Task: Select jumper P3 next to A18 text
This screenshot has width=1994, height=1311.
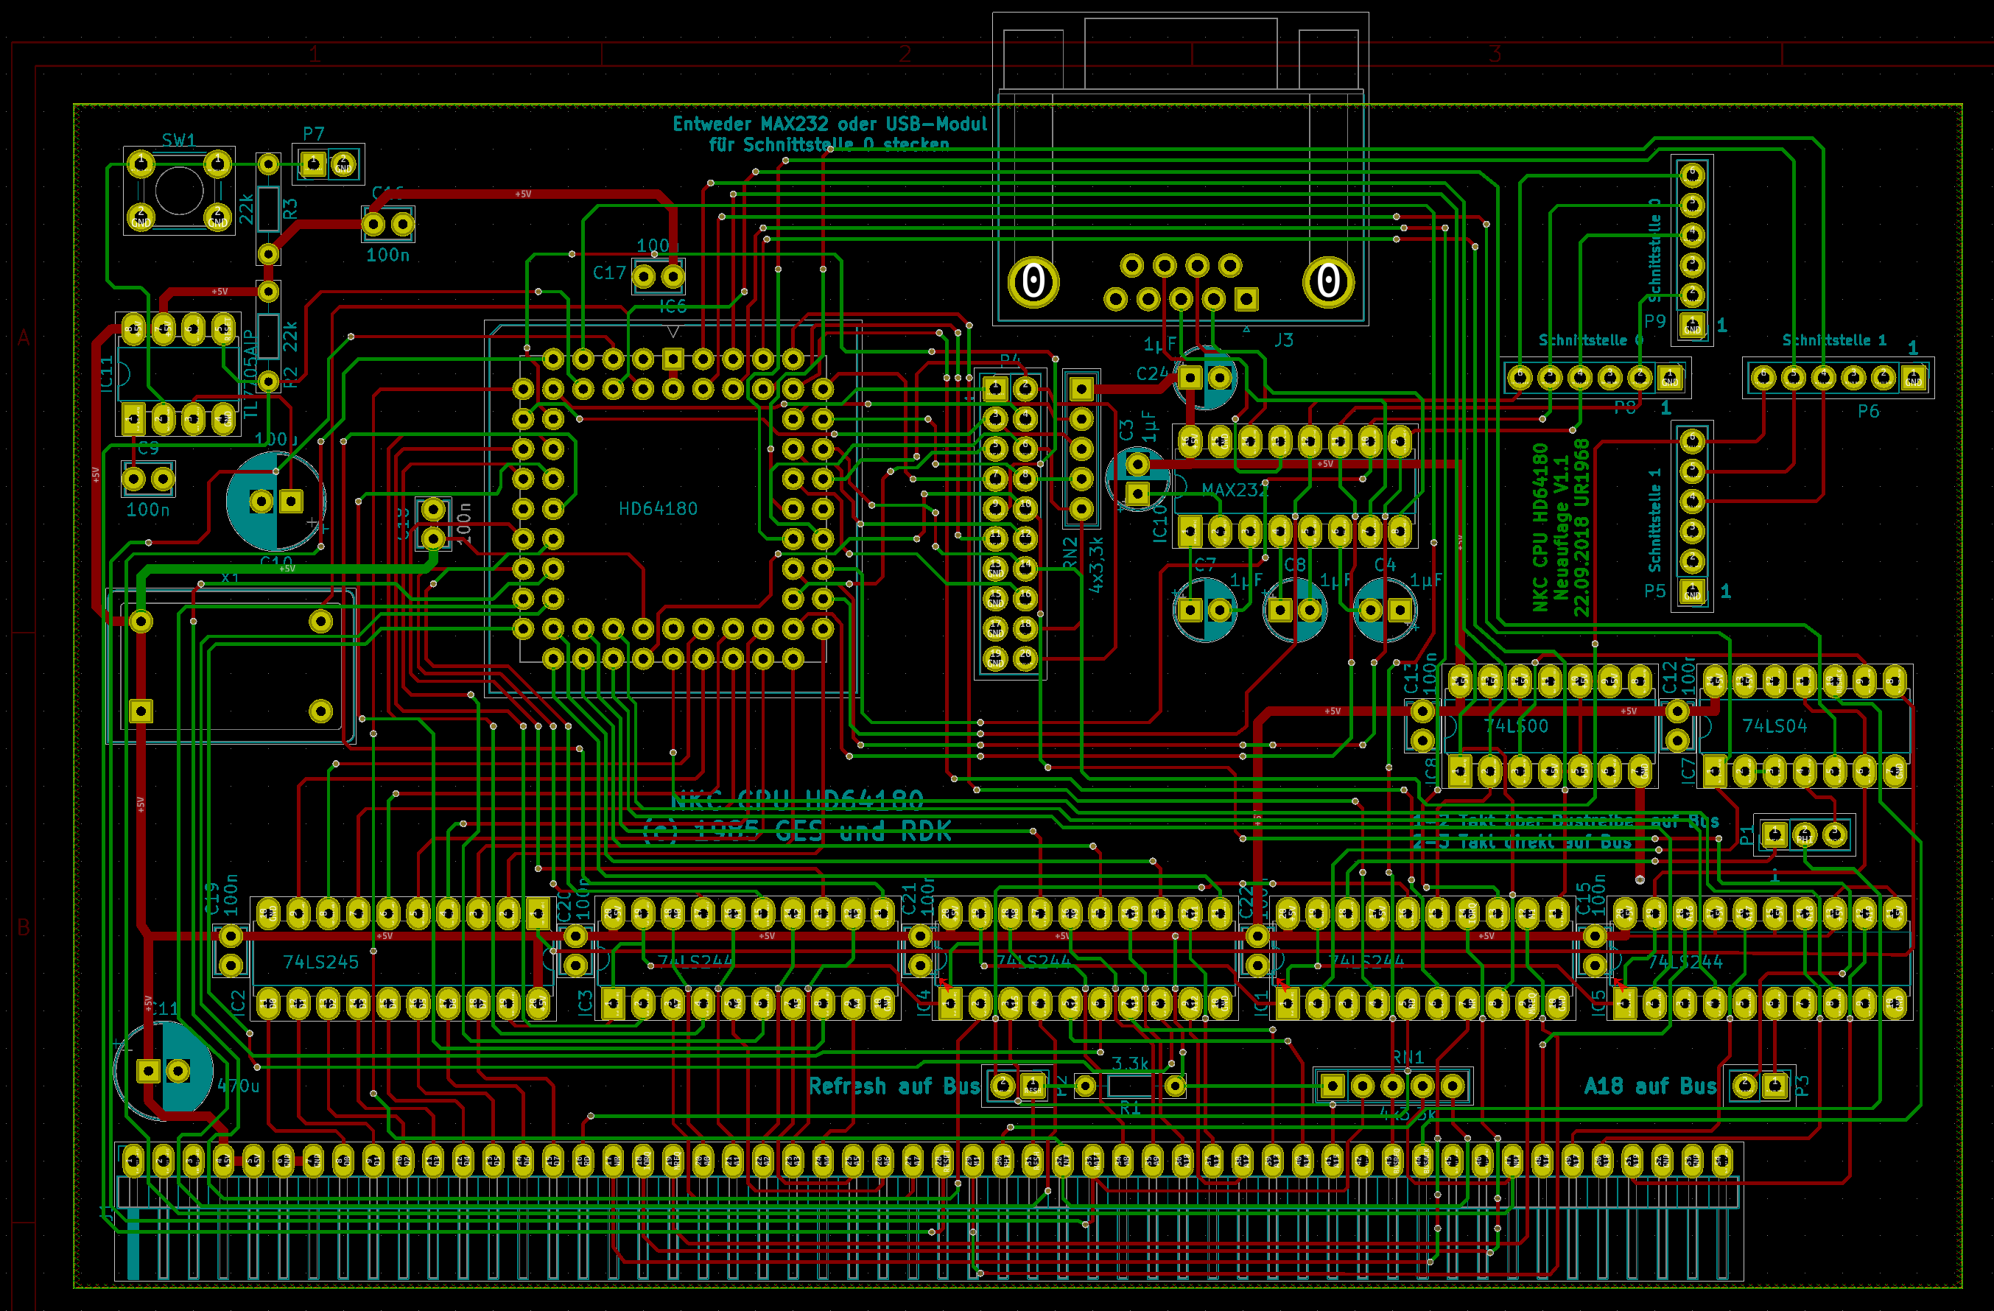Action: click(1760, 1086)
